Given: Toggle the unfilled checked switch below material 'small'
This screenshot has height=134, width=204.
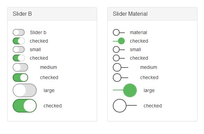Looking at the screenshot, I should (119, 58).
